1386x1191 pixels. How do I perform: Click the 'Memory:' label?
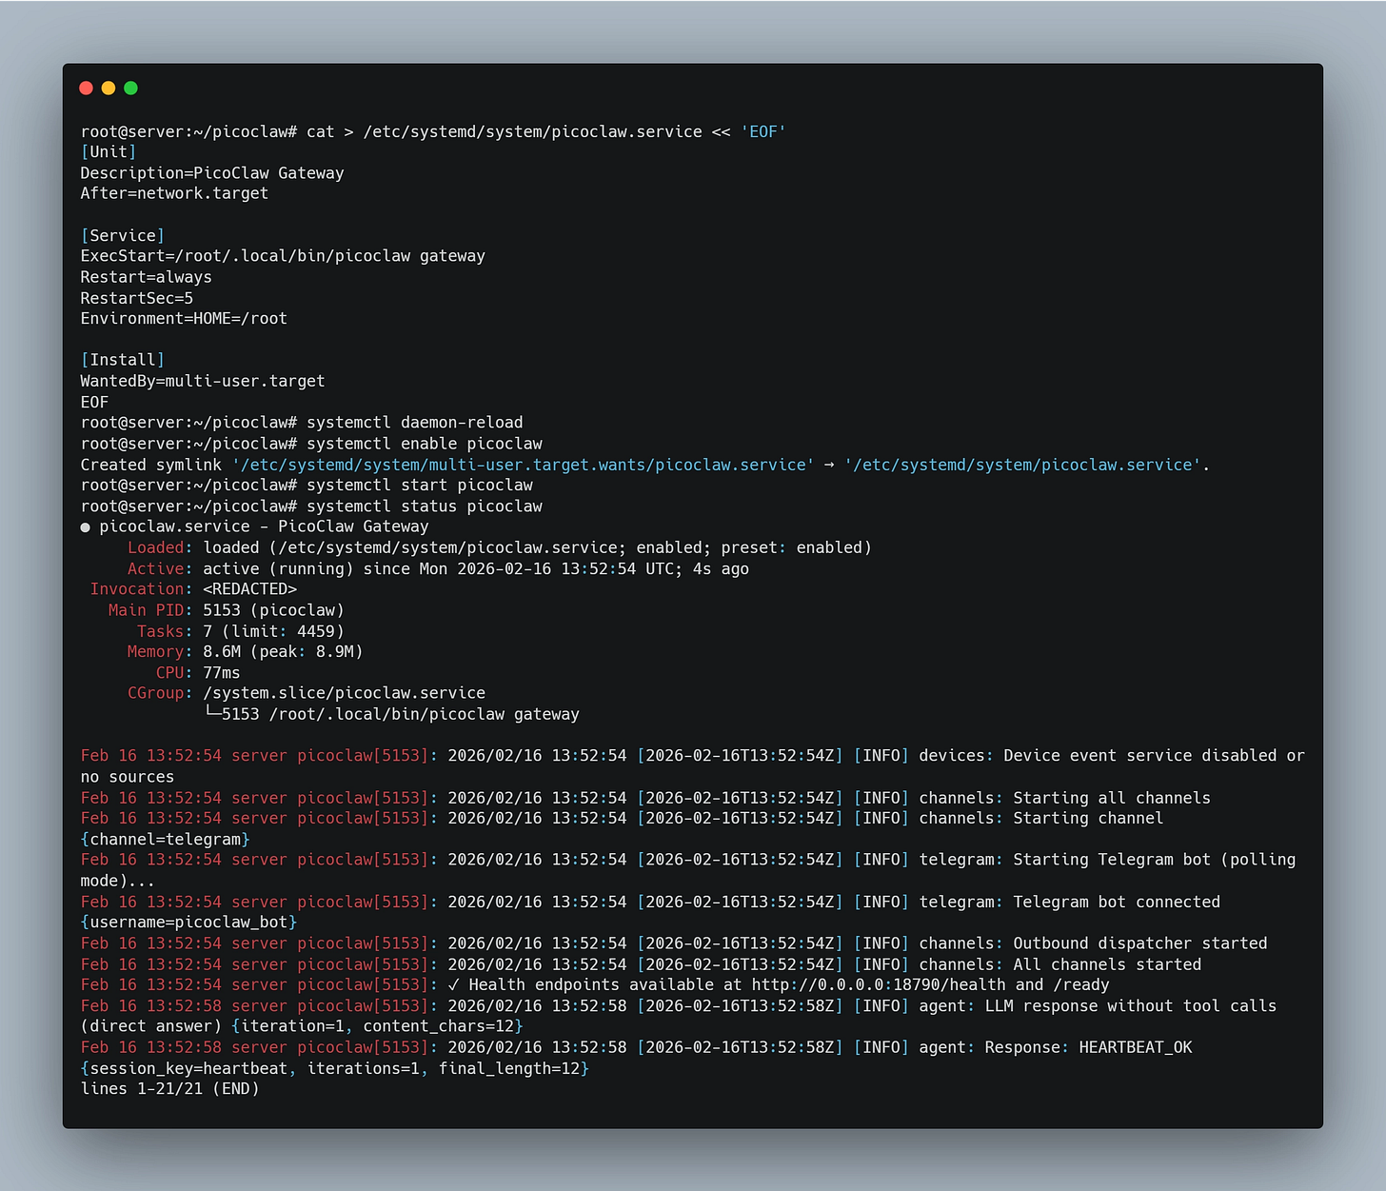160,652
